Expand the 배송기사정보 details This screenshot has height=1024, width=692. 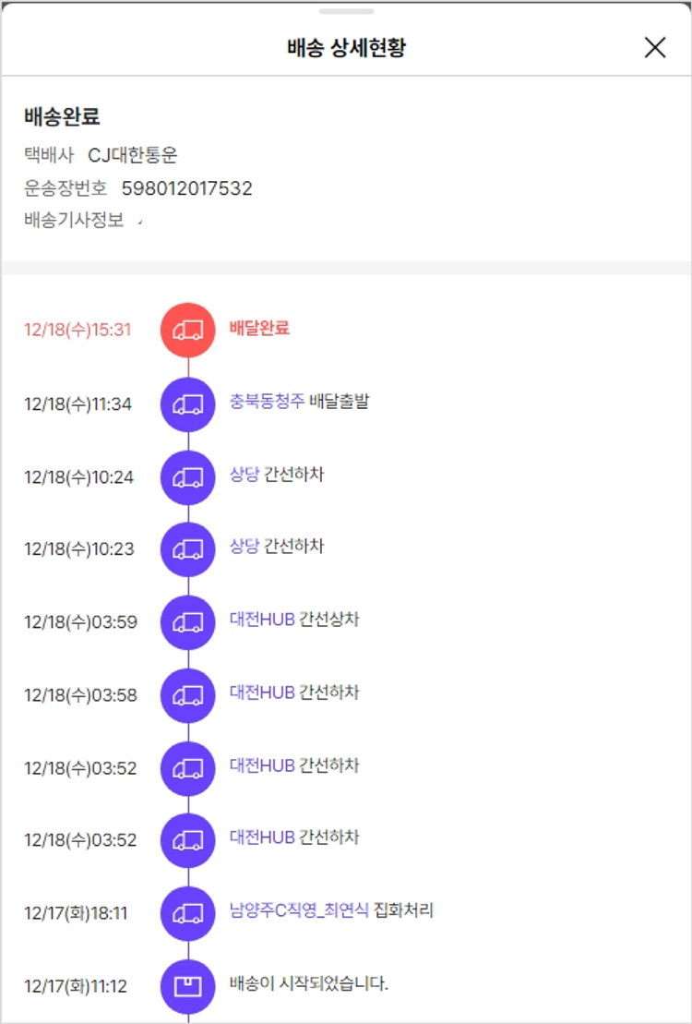pos(140,222)
